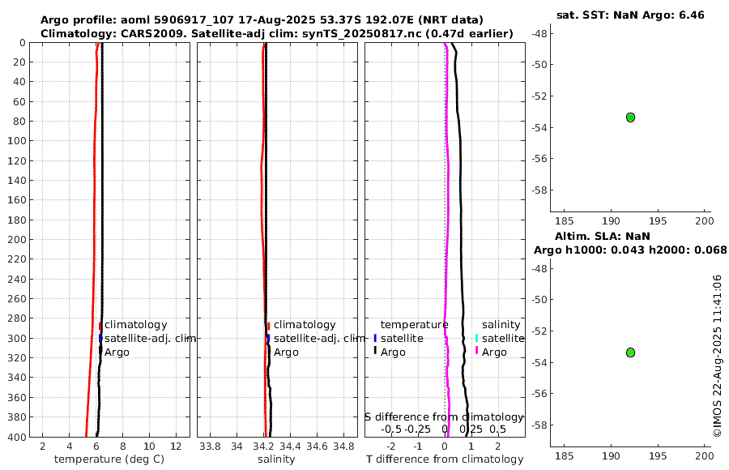Click the IMOS copyright timestamp text
This screenshot has height=470, width=729.
pyautogui.click(x=718, y=356)
